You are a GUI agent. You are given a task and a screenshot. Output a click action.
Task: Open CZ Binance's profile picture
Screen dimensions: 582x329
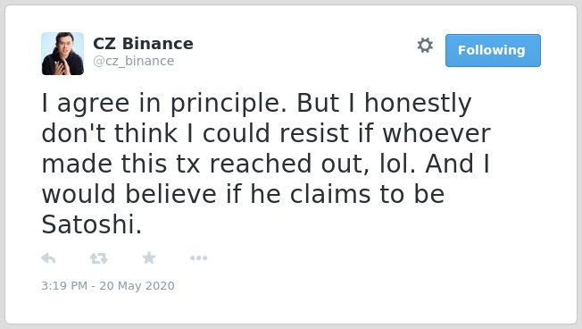coord(62,54)
